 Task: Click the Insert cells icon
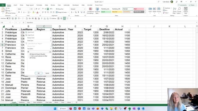[x=150, y=9]
